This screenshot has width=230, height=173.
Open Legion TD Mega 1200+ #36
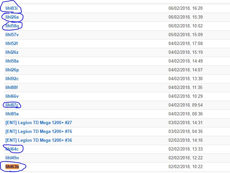click(39, 140)
